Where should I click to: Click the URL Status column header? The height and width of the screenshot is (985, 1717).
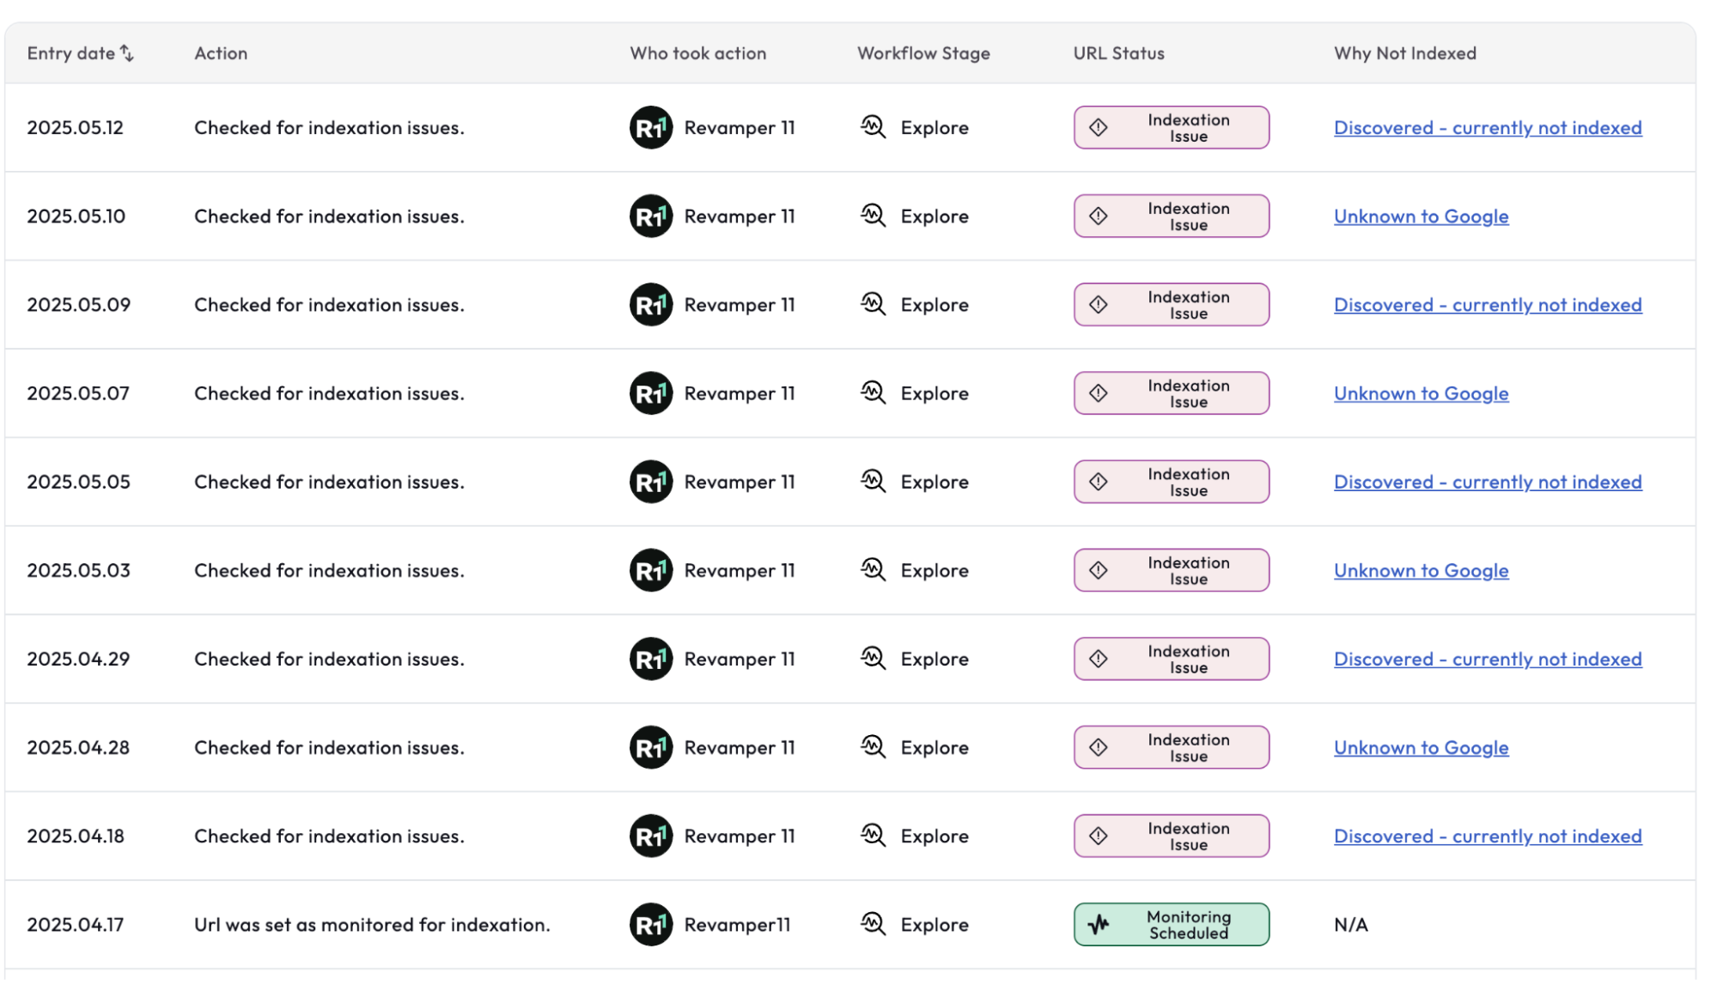click(1118, 53)
